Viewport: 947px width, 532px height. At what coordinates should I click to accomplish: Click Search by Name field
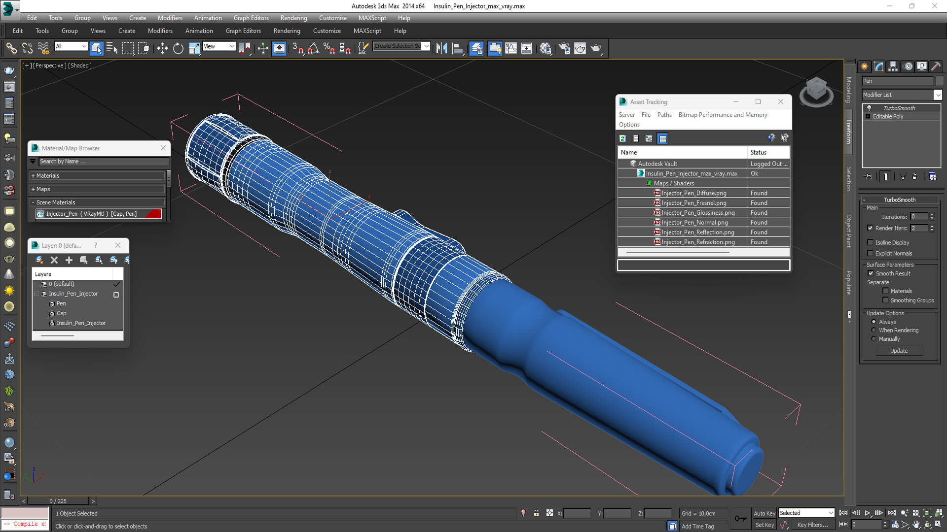point(104,162)
